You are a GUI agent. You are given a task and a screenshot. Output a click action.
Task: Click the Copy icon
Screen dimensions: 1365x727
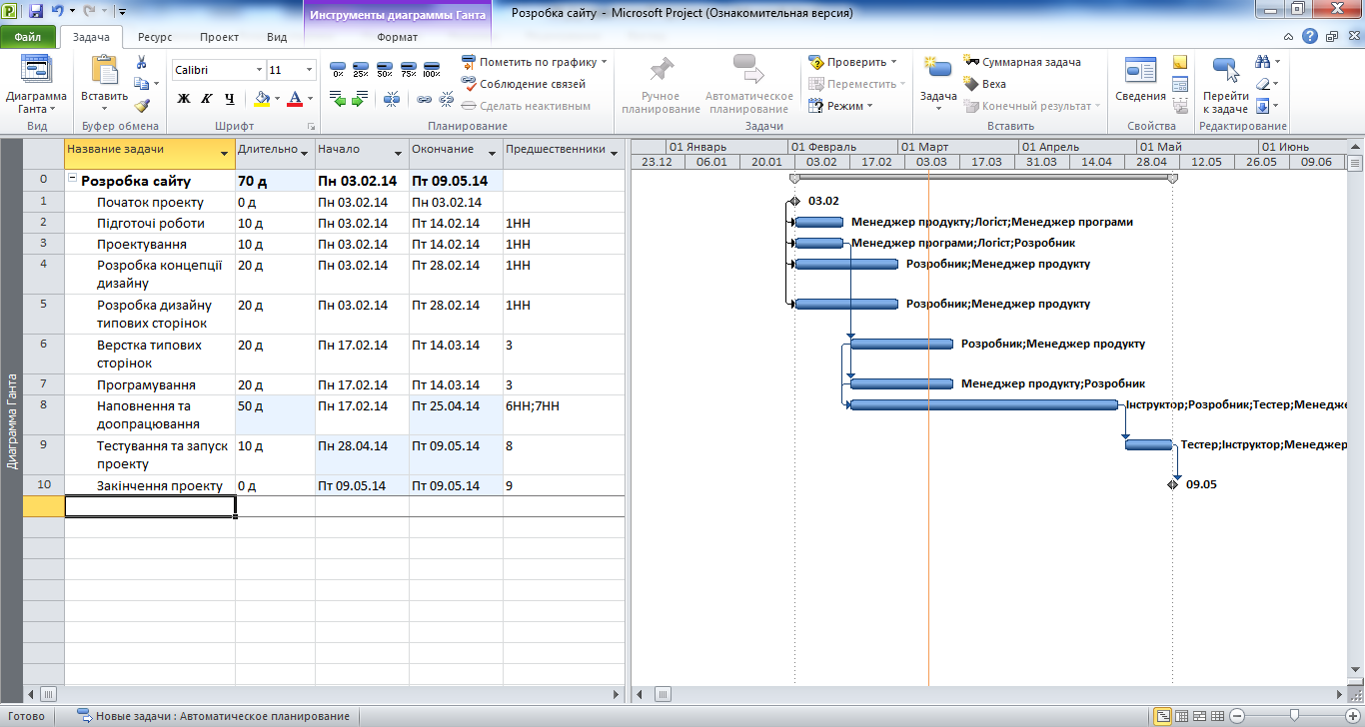142,84
